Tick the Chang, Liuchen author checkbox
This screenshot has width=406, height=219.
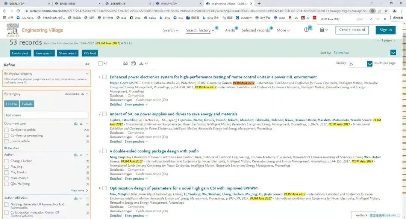(6, 161)
